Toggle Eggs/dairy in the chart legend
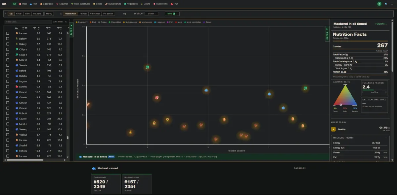 click(82, 22)
